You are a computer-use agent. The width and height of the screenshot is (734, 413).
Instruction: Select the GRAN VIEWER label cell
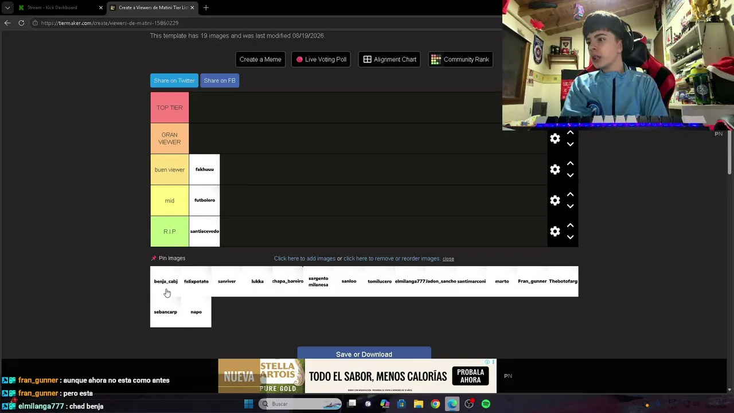pos(170,139)
